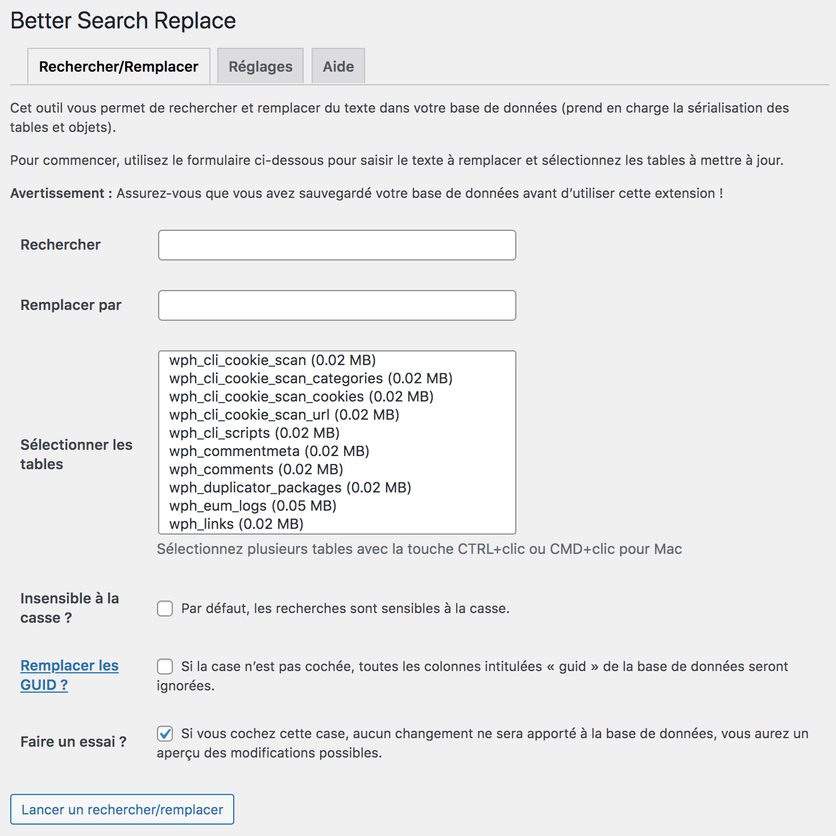Screen dimensions: 836x836
Task: Select the wph_cli_scripts table
Action: click(x=254, y=433)
